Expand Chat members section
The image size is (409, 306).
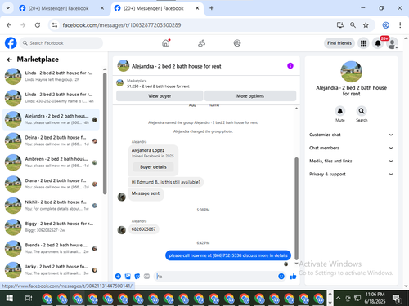click(x=351, y=148)
